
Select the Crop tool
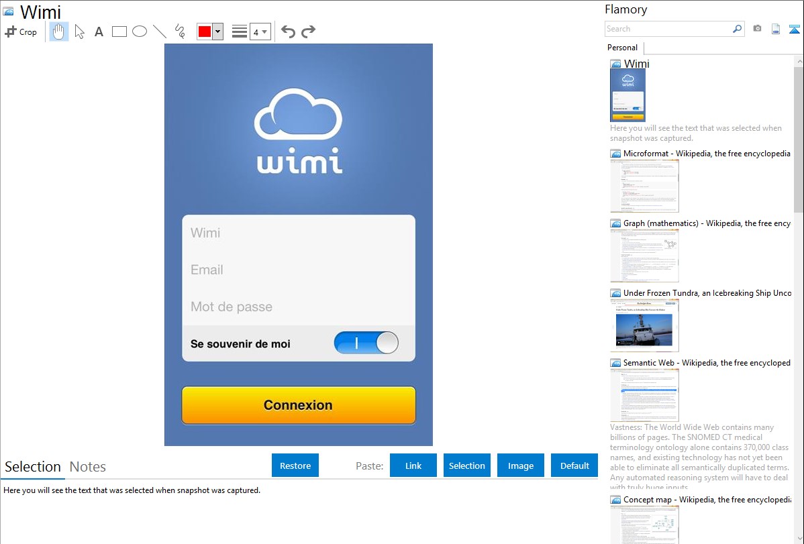coord(21,32)
